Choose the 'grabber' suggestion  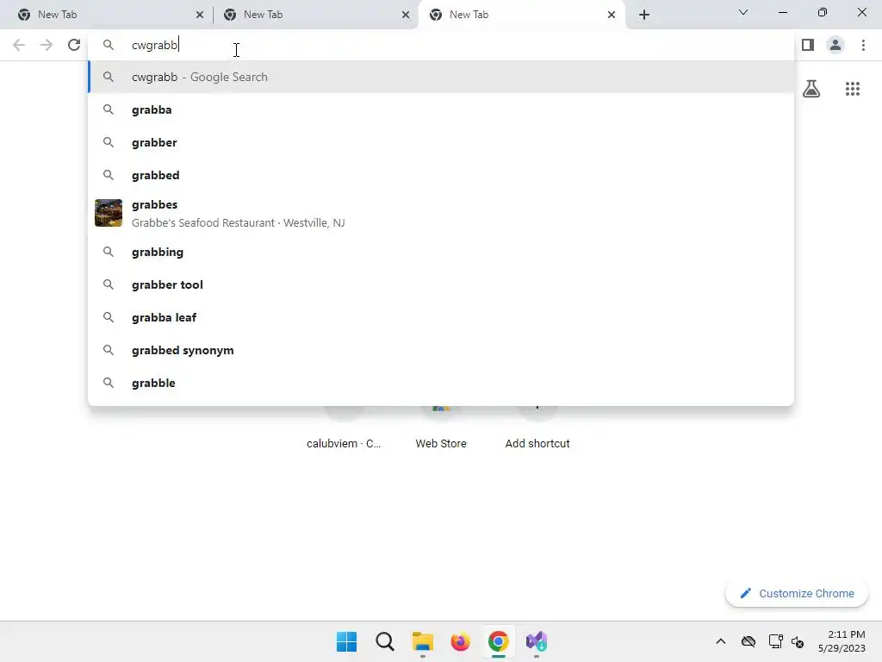(441, 142)
